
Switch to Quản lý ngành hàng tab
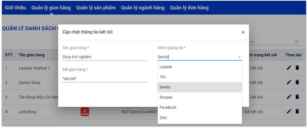click(x=143, y=8)
